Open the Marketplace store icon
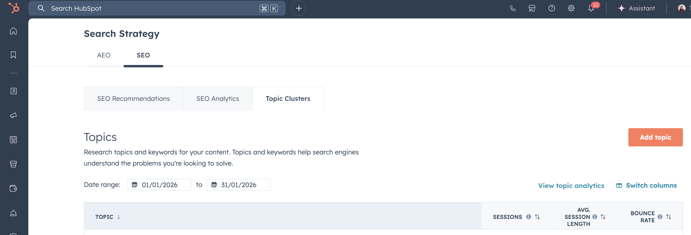Image resolution: width=691 pixels, height=235 pixels. (x=532, y=8)
